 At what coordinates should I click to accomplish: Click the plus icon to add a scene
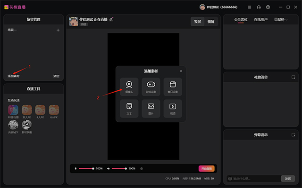[x=58, y=30]
